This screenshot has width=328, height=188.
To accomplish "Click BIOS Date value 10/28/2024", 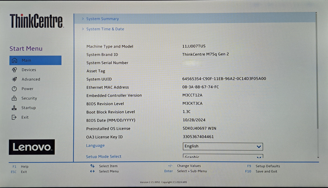I will tap(194, 120).
